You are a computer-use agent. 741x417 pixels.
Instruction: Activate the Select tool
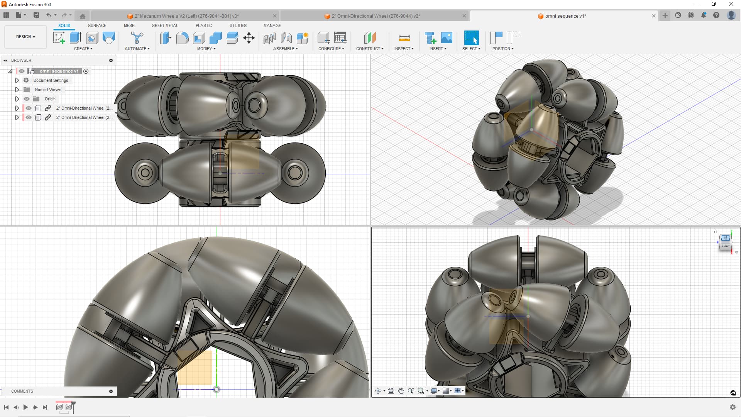(471, 38)
